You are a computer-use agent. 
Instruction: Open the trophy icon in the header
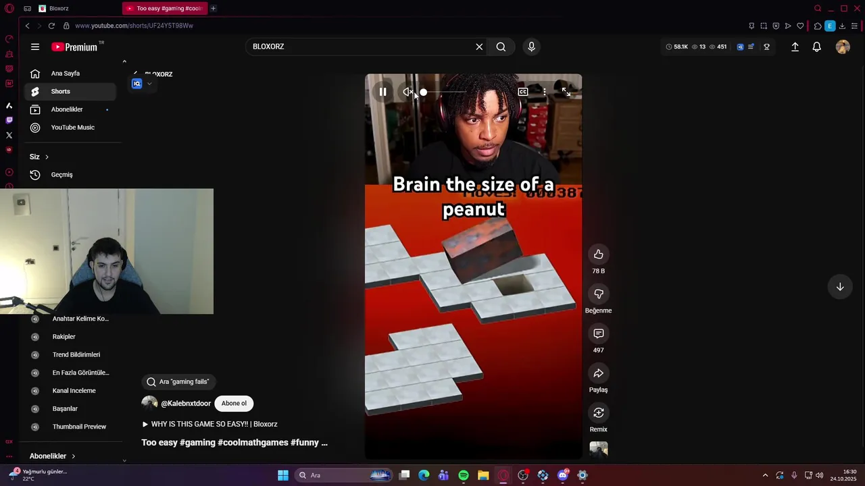(x=766, y=47)
